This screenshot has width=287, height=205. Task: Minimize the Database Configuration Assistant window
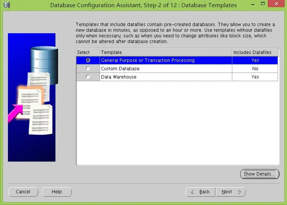[x=253, y=4]
